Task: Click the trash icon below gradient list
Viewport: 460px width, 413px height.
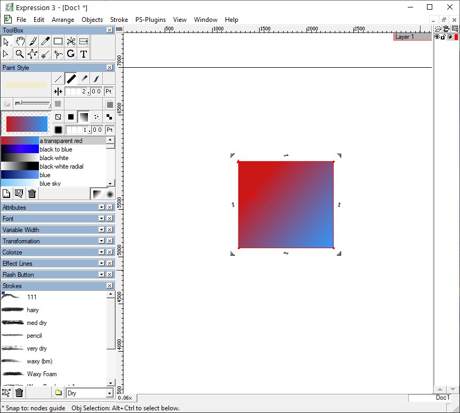Action: tap(32, 194)
